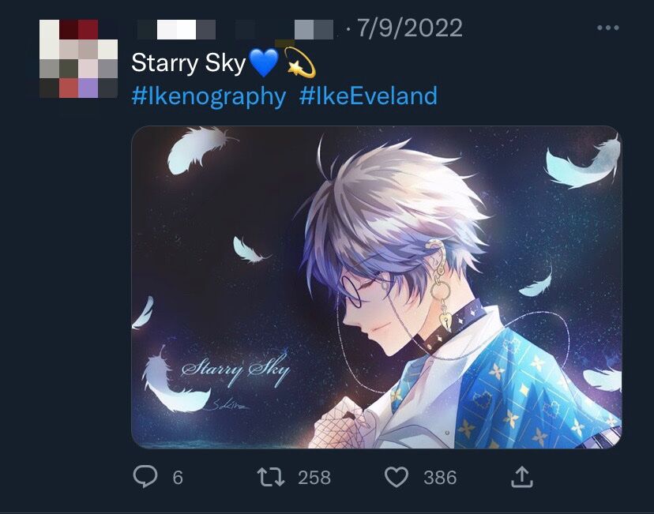Viewport: 654px width, 514px height.
Task: Follow the #Ikenography hashtag link
Action: click(209, 96)
